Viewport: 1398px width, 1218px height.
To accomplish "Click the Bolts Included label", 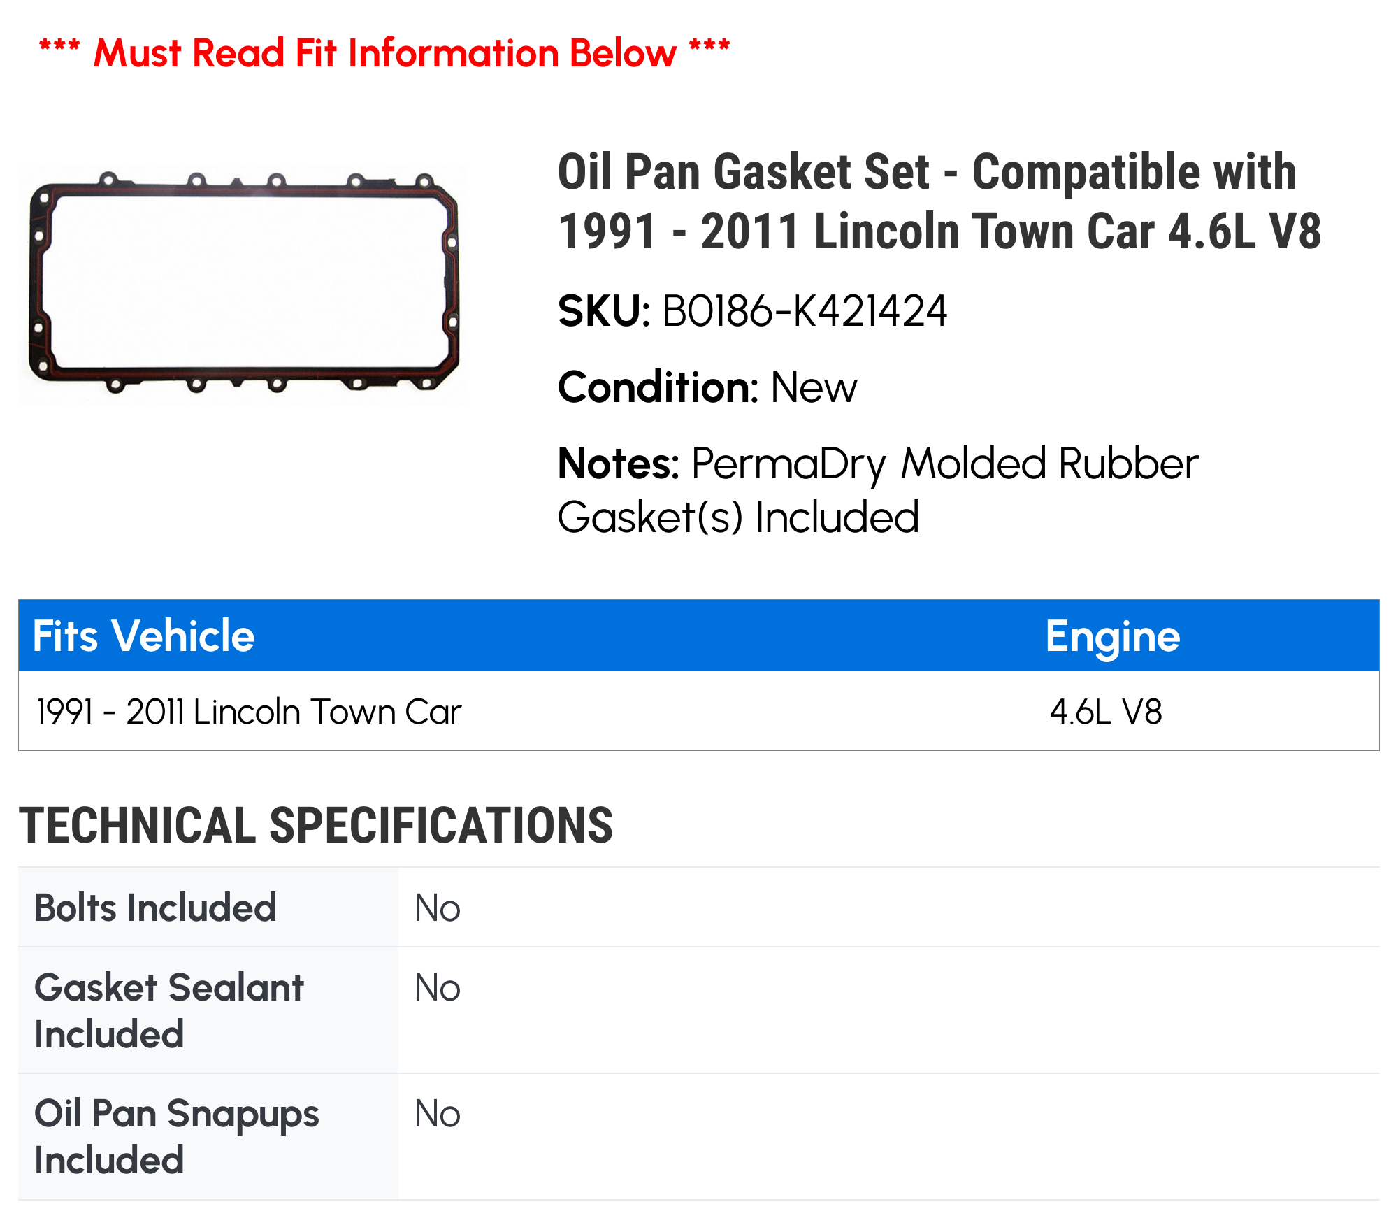I will point(155,908).
